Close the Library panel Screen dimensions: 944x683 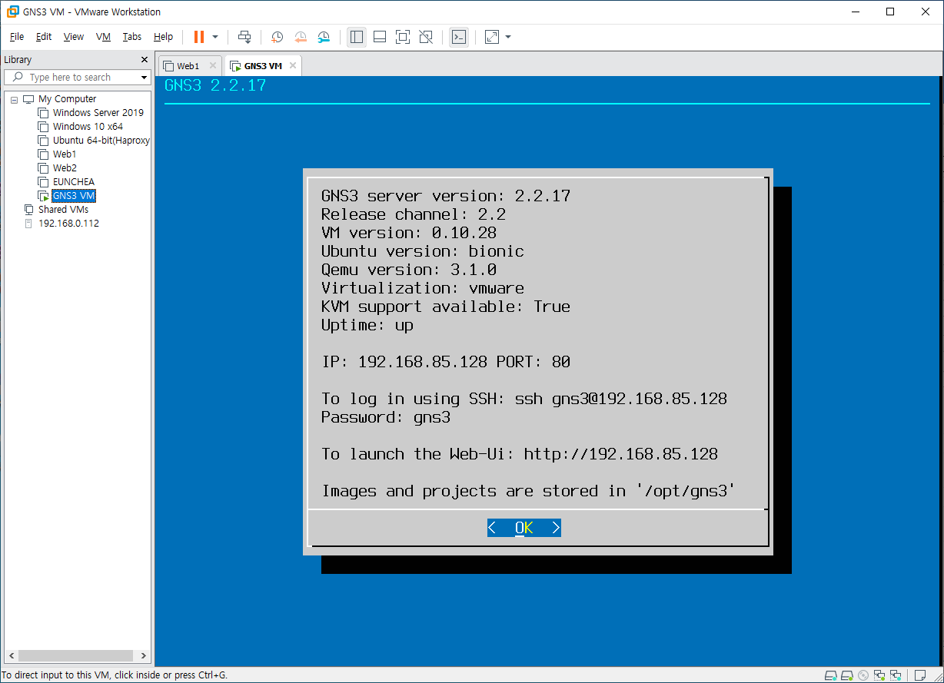tap(144, 60)
